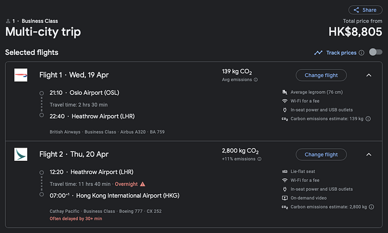The height and width of the screenshot is (233, 388).
Task: Open Avg emissions info icon for Flight 1
Action: pos(256,80)
